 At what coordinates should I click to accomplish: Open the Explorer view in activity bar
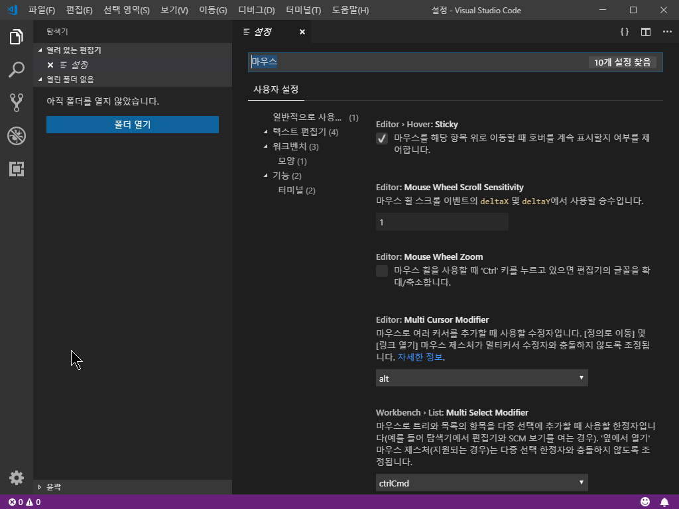[x=17, y=37]
